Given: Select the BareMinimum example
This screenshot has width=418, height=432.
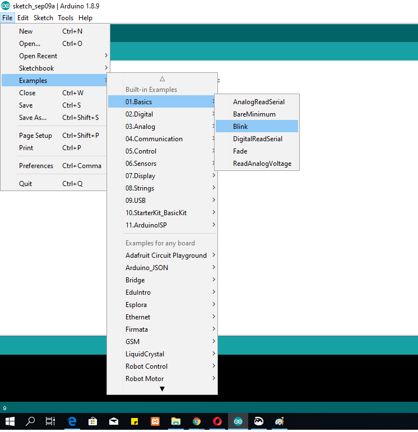Looking at the screenshot, I should tap(257, 114).
